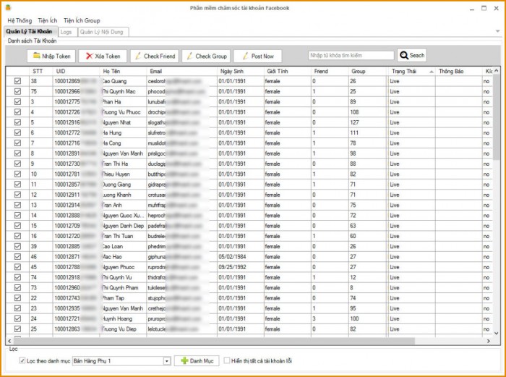Image resolution: width=506 pixels, height=377 pixels.
Task: Disable Lọc theo danh mục checkbox
Action: [x=22, y=360]
